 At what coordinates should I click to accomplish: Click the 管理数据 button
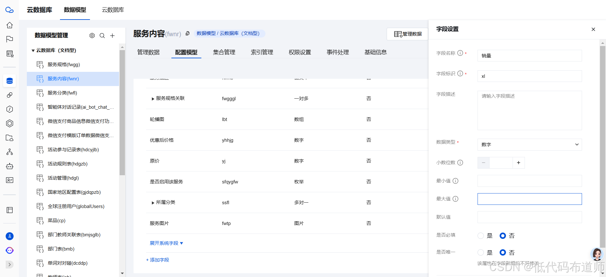tap(407, 34)
